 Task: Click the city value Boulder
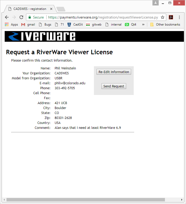click(x=60, y=108)
